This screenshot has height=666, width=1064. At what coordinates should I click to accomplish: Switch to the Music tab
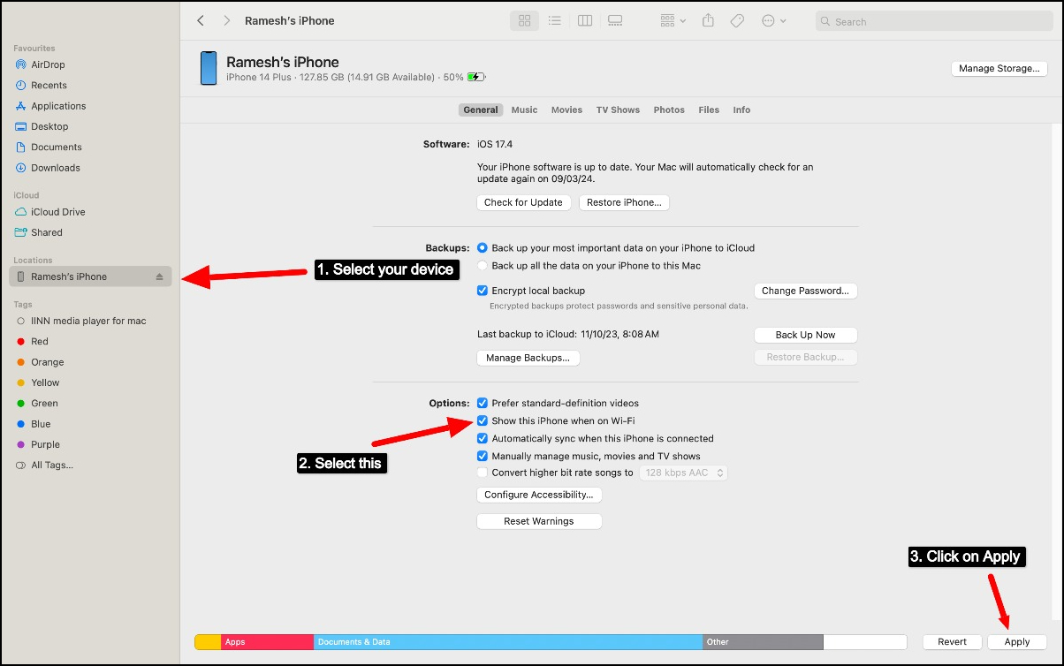point(524,110)
